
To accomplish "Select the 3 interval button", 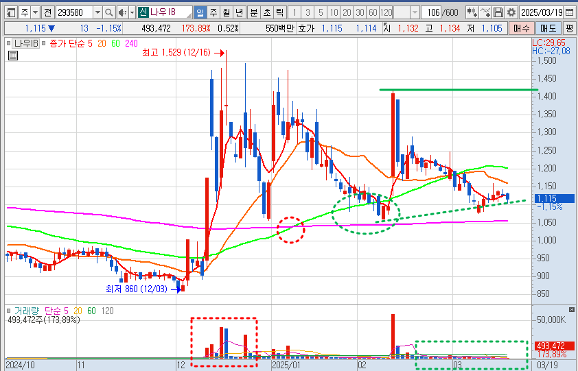I will [x=308, y=12].
